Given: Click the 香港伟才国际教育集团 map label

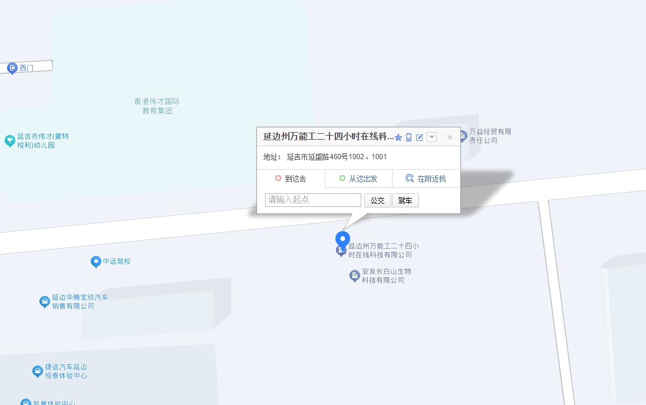Looking at the screenshot, I should (x=157, y=106).
